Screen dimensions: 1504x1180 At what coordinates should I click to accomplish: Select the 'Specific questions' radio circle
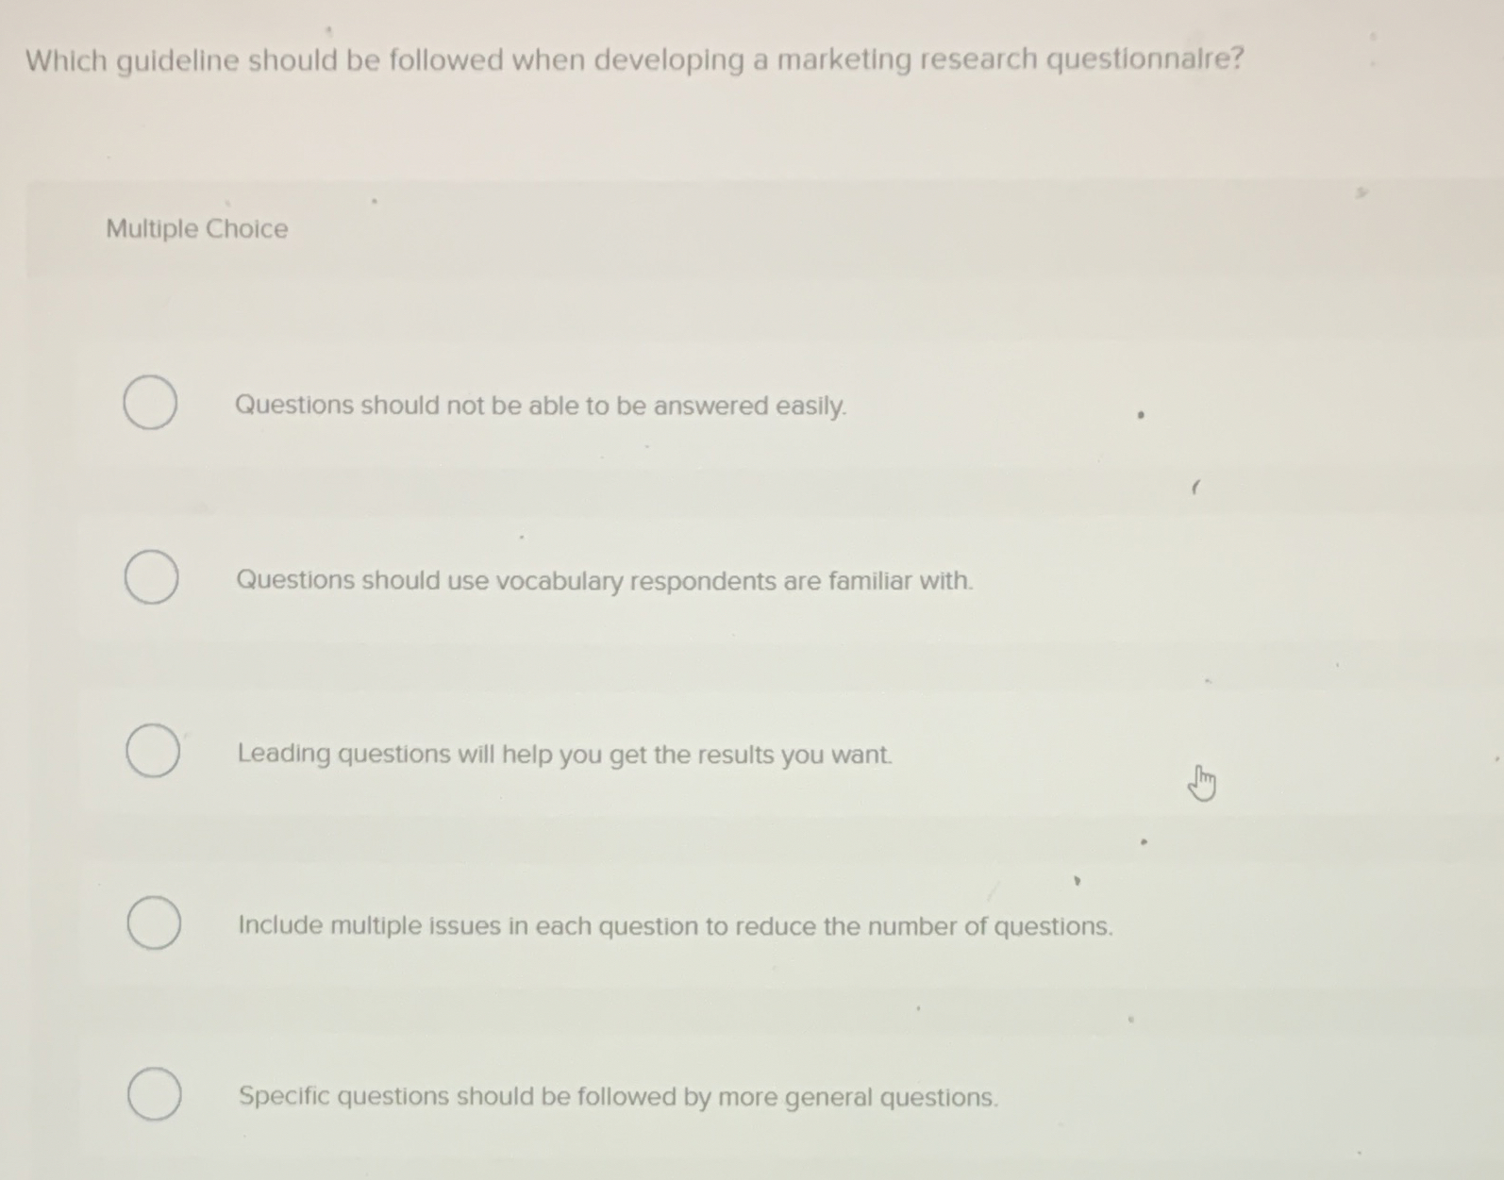[x=155, y=1094]
